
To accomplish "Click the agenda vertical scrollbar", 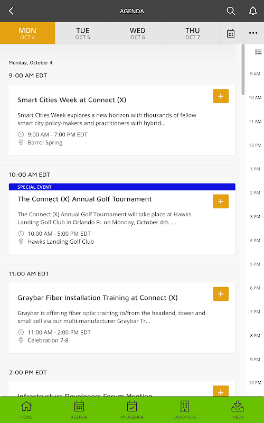I will click(x=243, y=70).
